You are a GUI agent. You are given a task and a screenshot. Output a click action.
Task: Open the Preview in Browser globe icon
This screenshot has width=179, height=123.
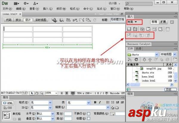[x=61, y=20]
